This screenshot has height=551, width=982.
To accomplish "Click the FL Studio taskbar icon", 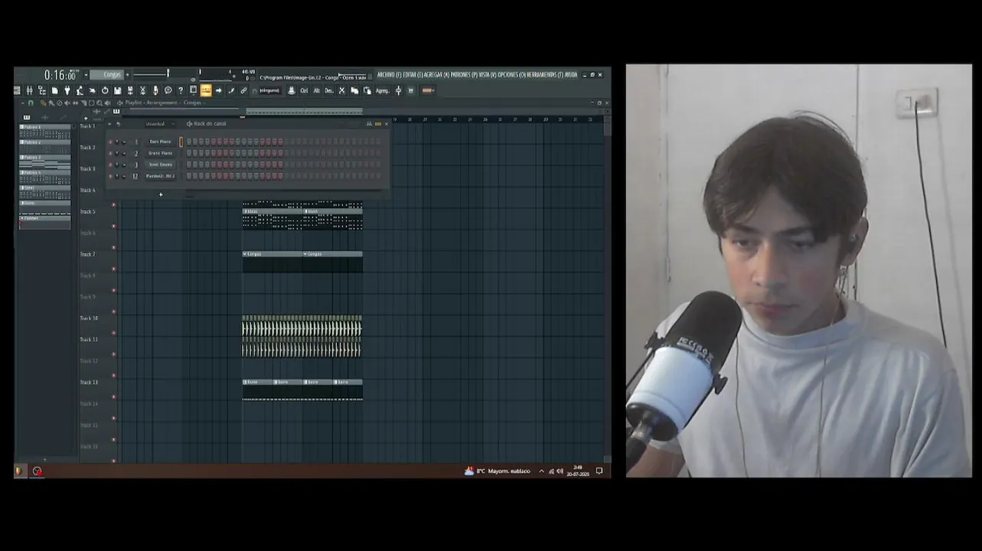I will coord(18,471).
